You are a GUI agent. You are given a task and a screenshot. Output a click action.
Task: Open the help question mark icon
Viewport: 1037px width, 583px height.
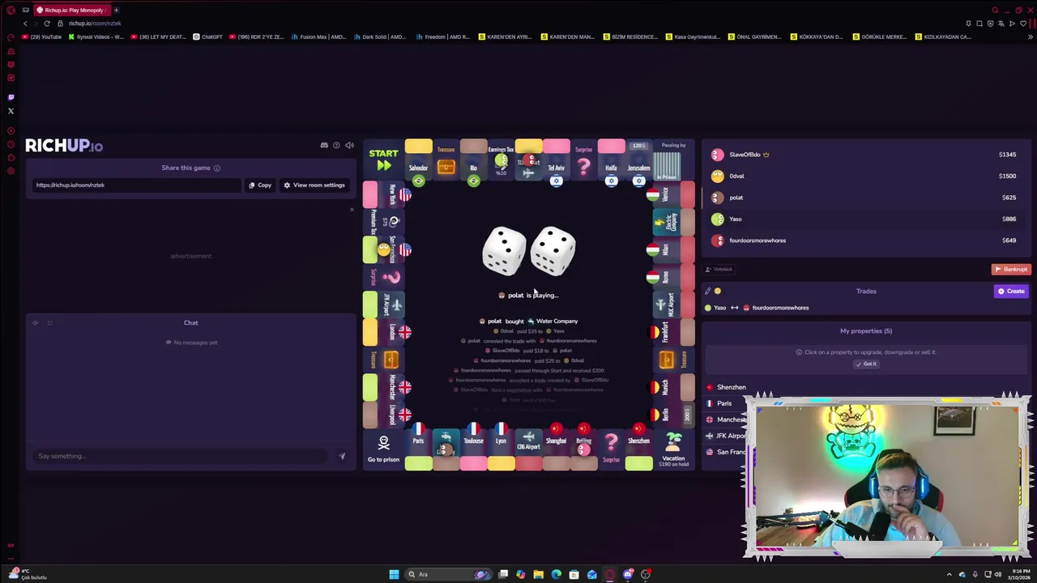click(x=336, y=146)
